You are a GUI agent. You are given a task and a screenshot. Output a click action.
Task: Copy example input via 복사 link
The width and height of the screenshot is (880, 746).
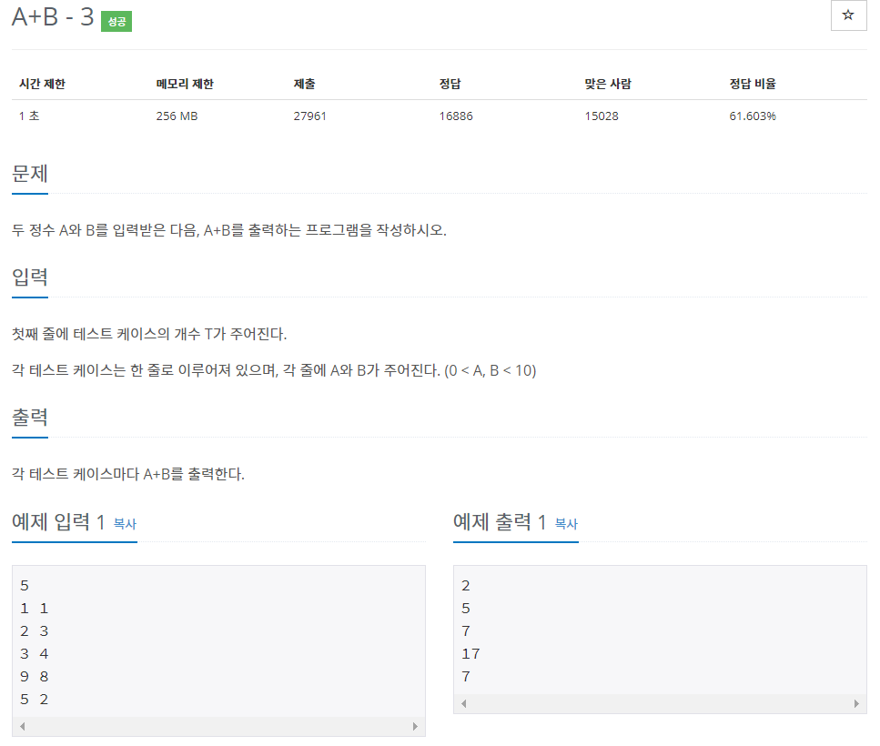click(x=125, y=523)
